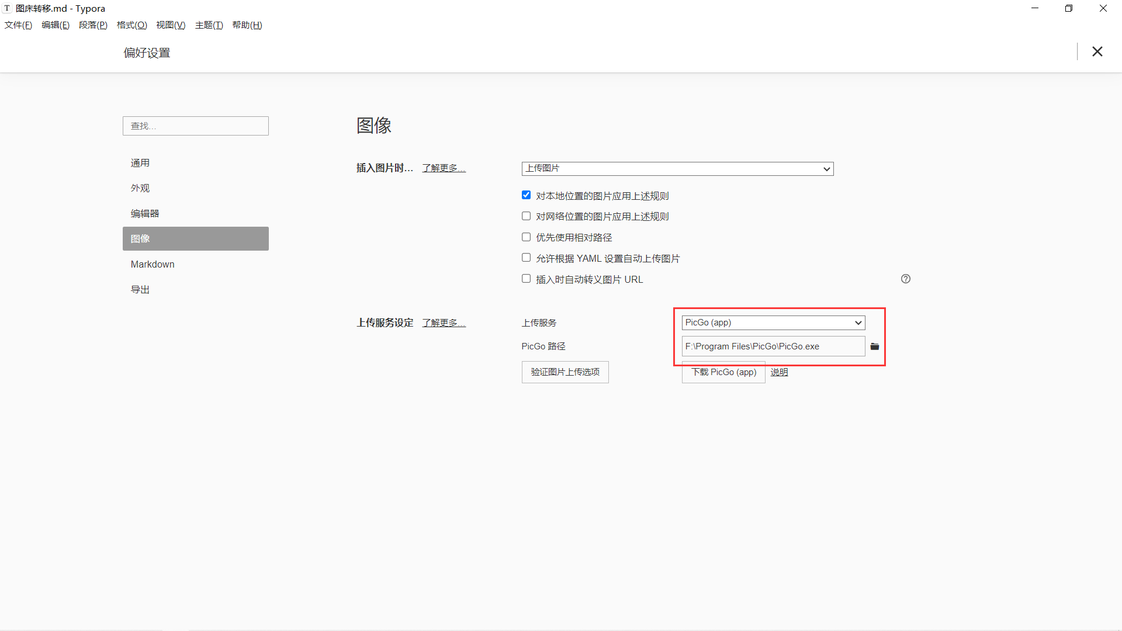The image size is (1122, 631).
Task: Enable 优先使用相对路径 checkbox
Action: click(526, 237)
